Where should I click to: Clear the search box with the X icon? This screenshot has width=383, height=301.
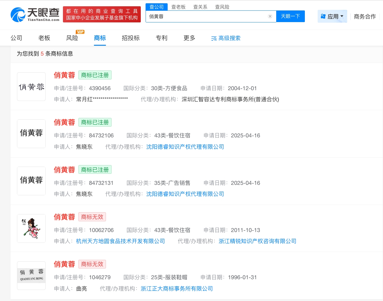tap(270, 16)
